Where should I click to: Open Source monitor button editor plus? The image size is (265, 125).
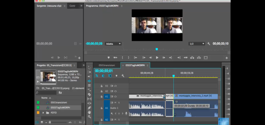[79, 58]
